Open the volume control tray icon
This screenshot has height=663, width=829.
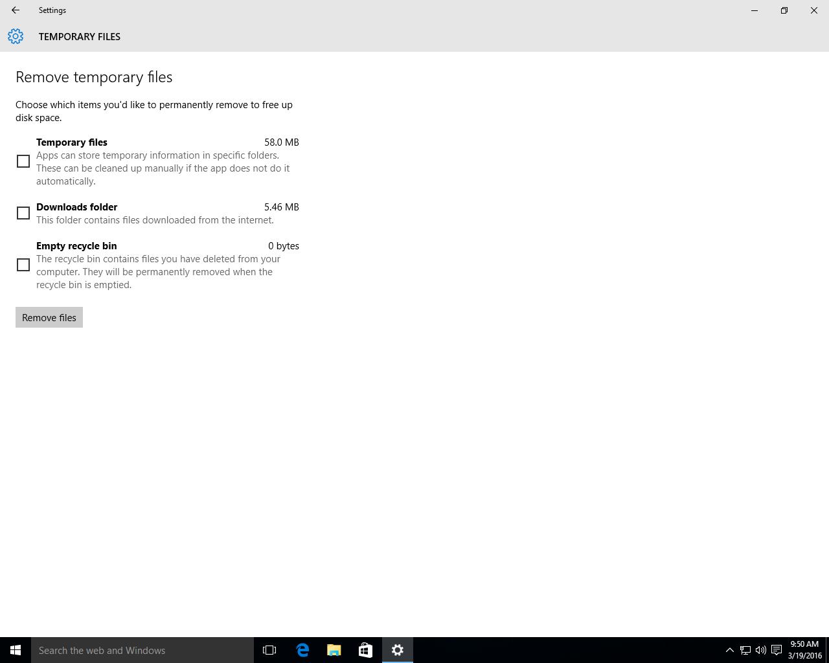click(761, 650)
